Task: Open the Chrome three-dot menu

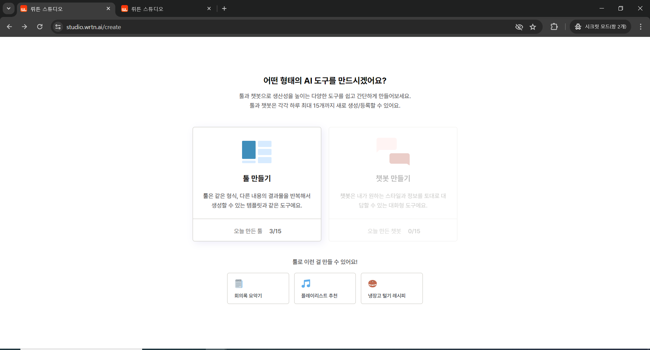Action: [641, 27]
